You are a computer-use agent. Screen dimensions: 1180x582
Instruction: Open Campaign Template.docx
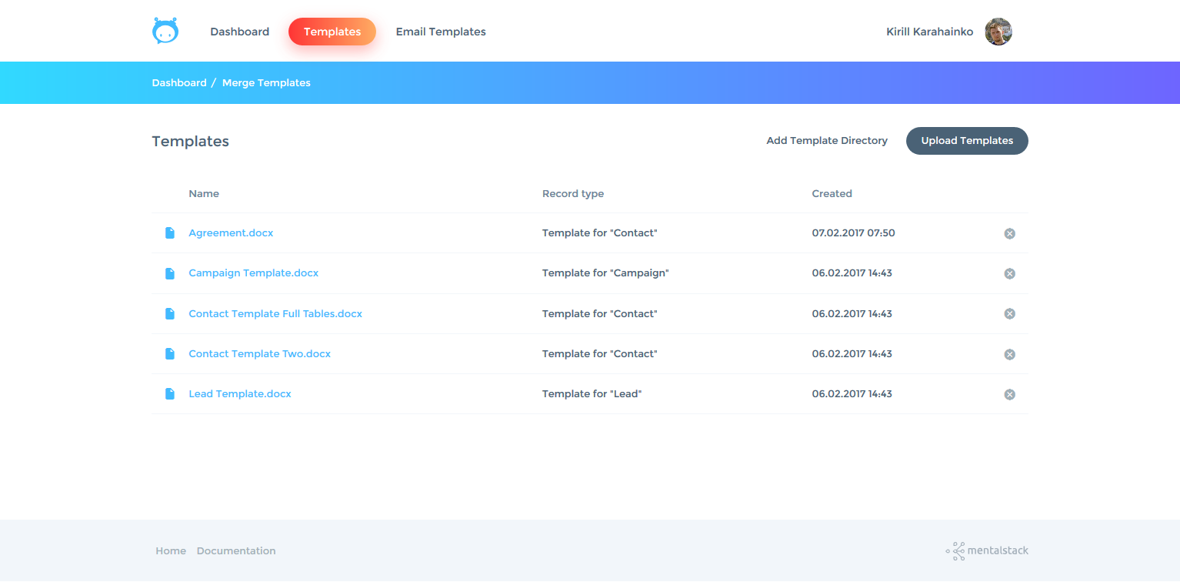coord(253,273)
